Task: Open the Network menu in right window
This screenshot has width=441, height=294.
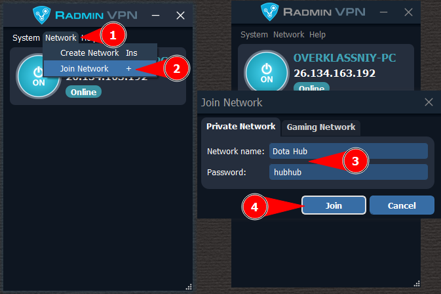Action: 288,35
